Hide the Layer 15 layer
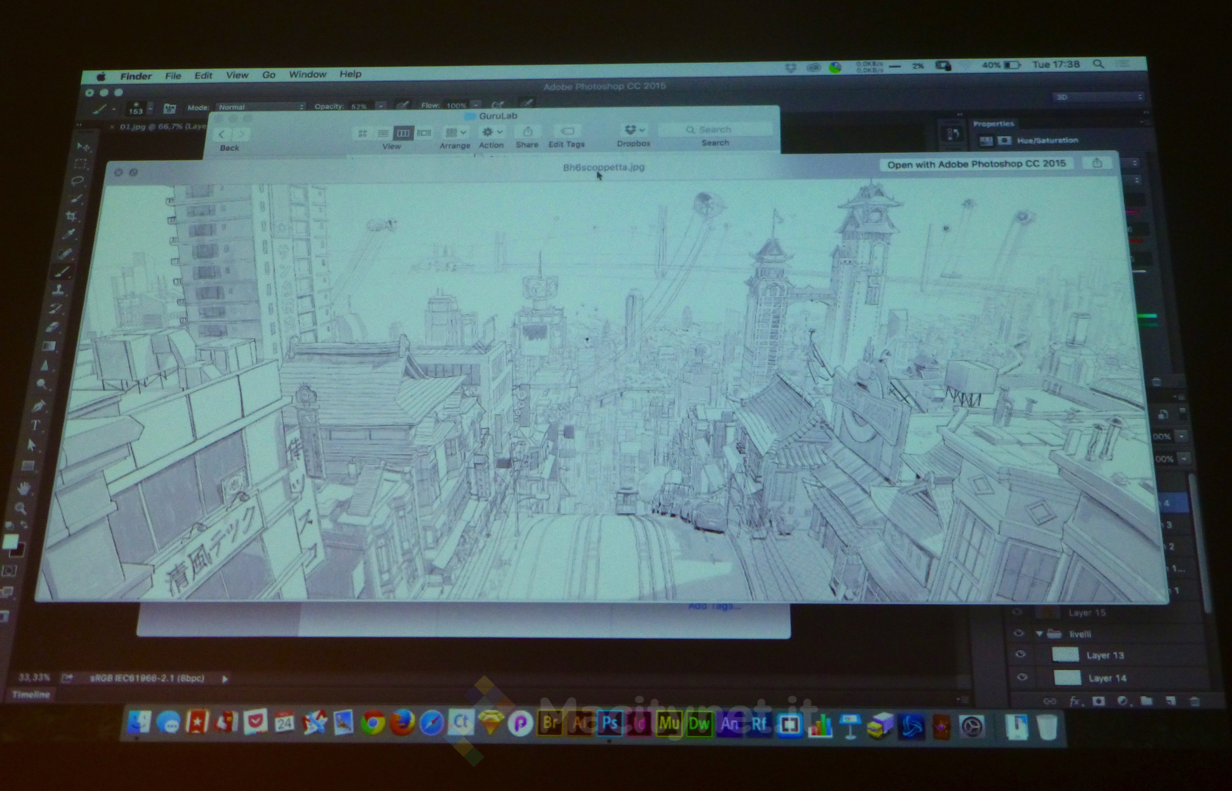This screenshot has height=791, width=1232. click(x=1017, y=612)
